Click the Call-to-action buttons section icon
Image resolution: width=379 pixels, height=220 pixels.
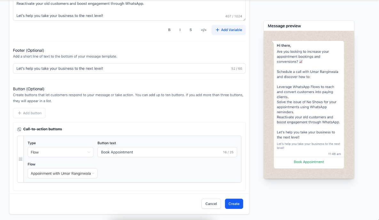point(19,129)
